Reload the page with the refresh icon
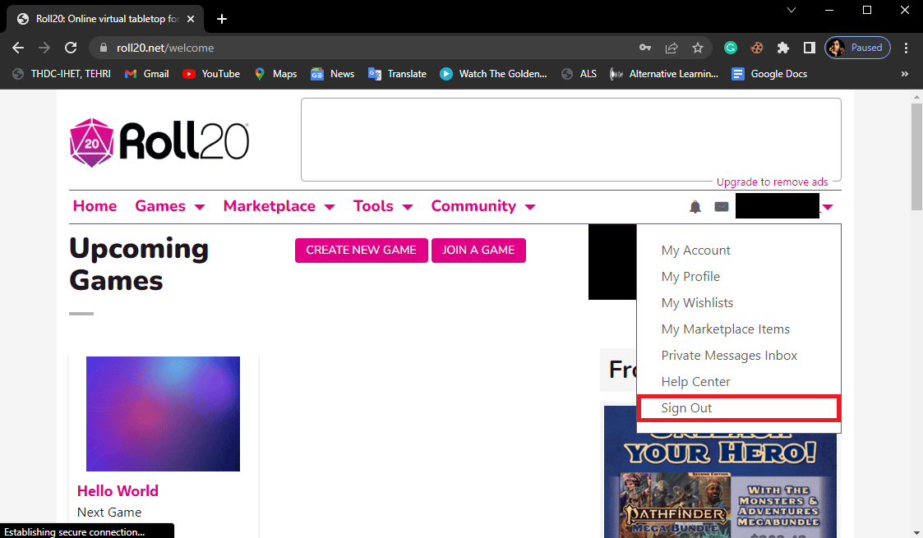 click(71, 48)
